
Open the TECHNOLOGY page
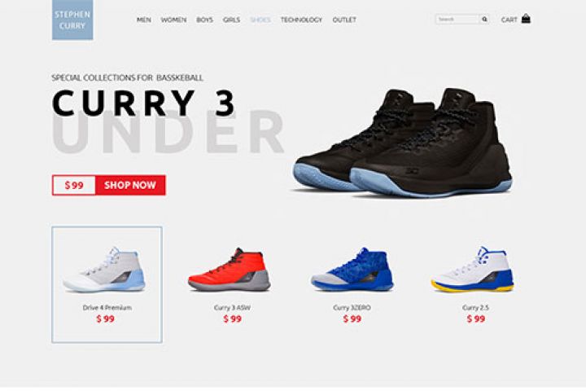coord(302,20)
